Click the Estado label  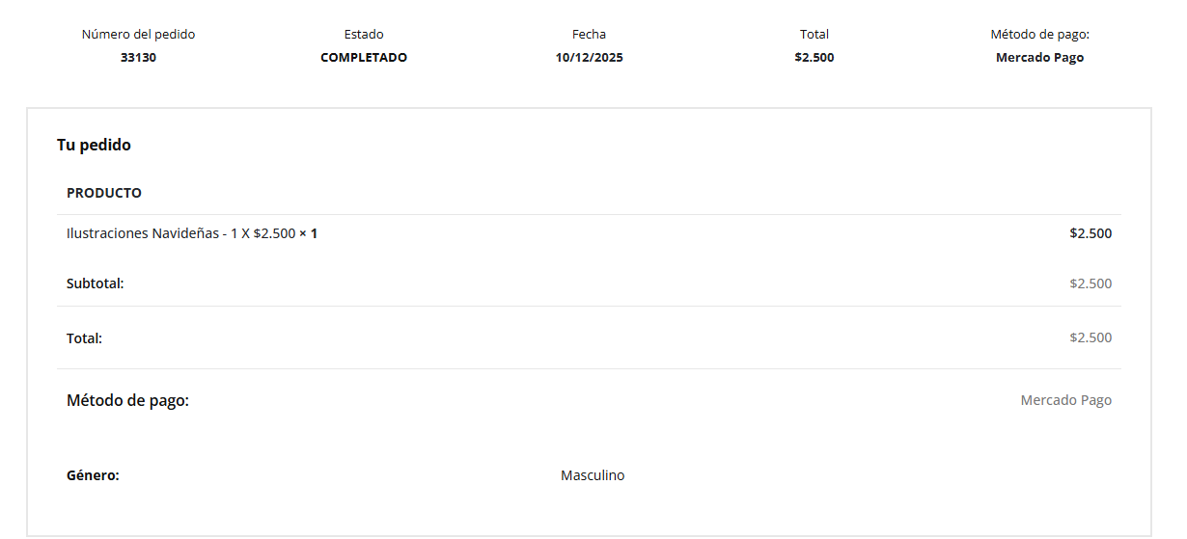(x=364, y=35)
